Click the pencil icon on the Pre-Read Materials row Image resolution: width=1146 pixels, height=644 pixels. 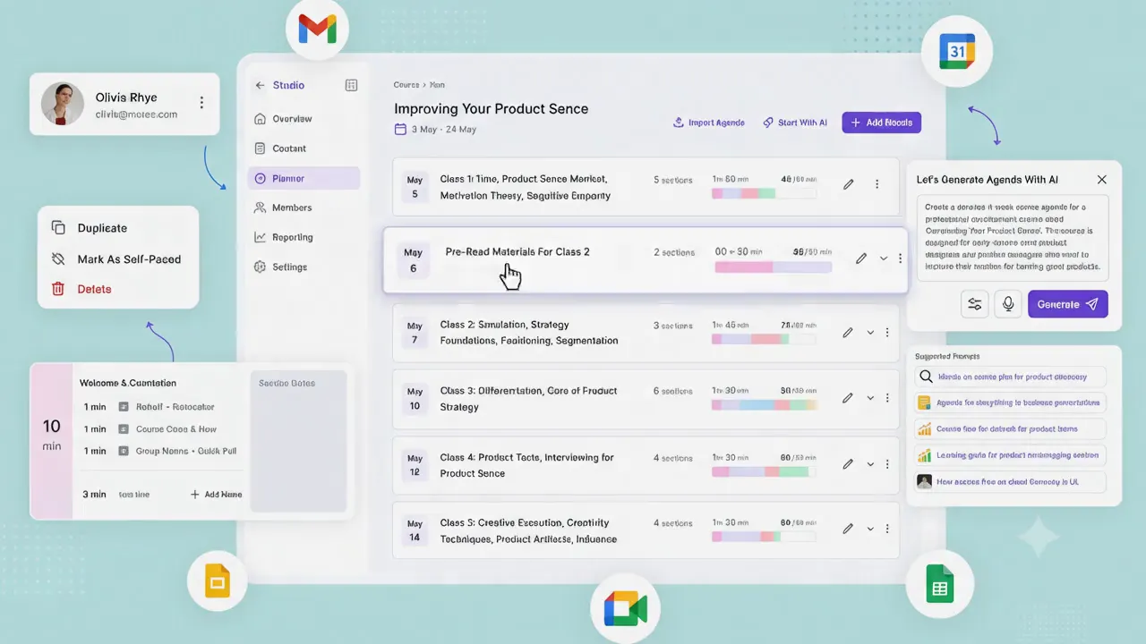861,258
